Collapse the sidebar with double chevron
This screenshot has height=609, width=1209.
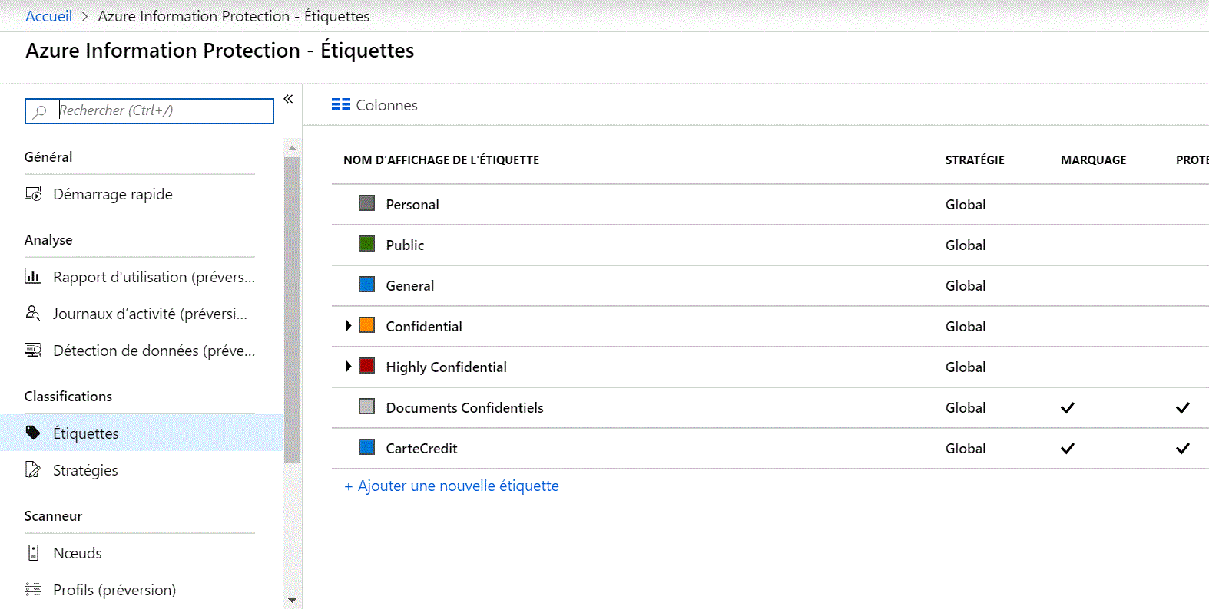[288, 99]
